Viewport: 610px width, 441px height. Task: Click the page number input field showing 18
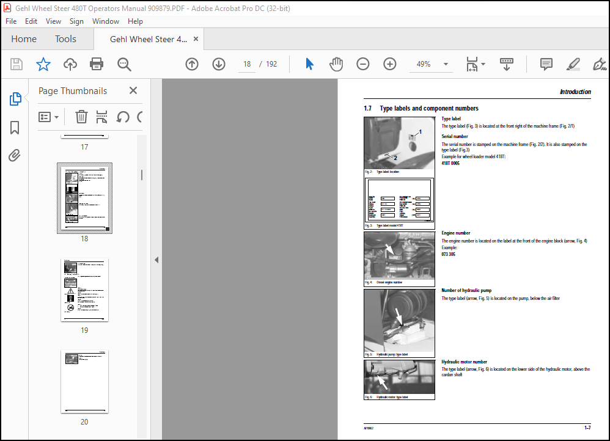(247, 64)
